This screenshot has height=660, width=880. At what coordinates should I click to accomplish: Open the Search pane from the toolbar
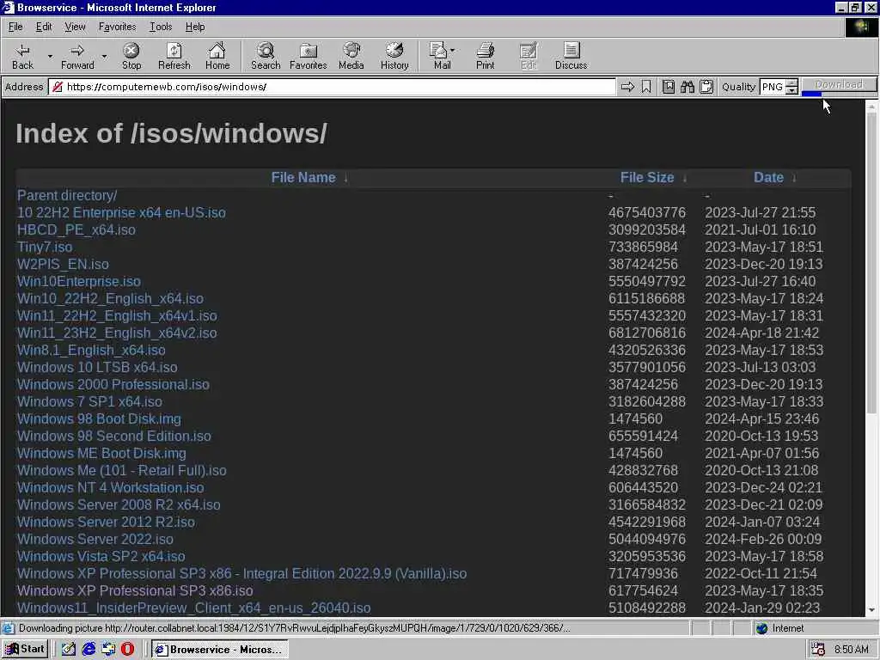pyautogui.click(x=266, y=56)
